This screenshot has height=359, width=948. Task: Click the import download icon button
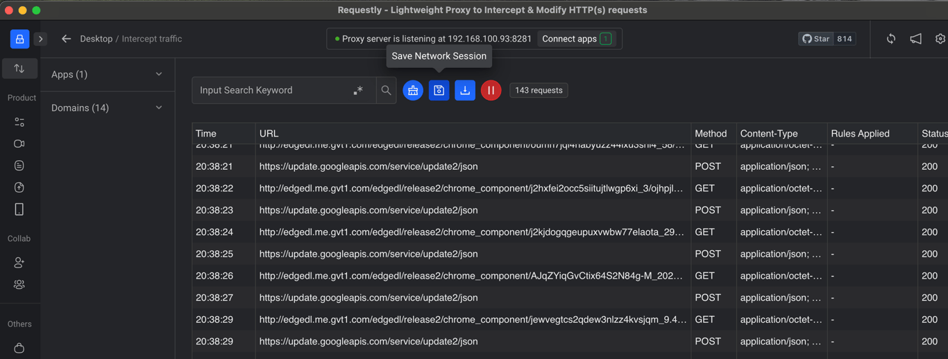point(465,90)
